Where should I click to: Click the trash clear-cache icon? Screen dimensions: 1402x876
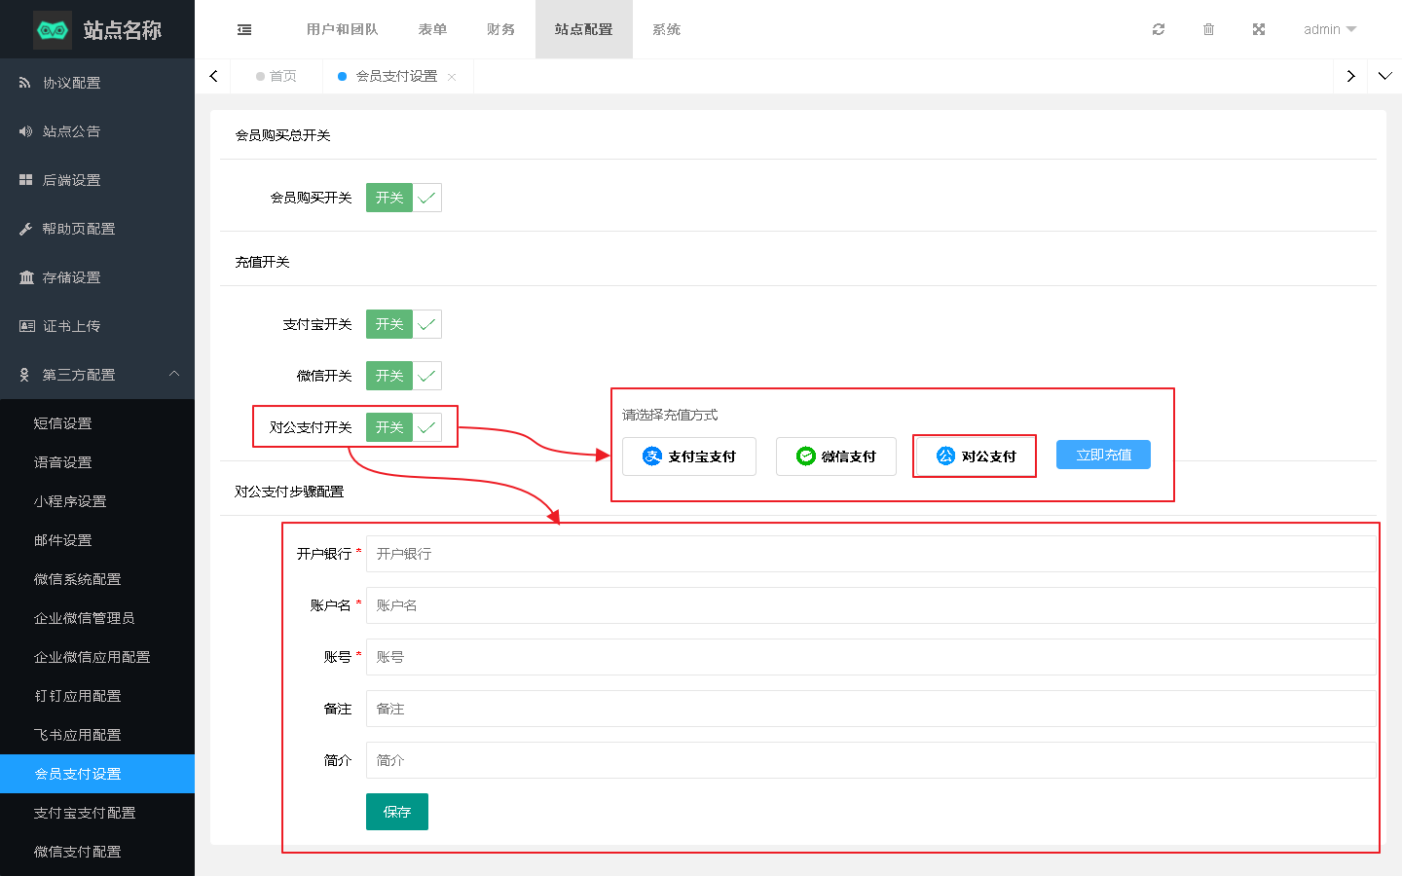(x=1208, y=29)
